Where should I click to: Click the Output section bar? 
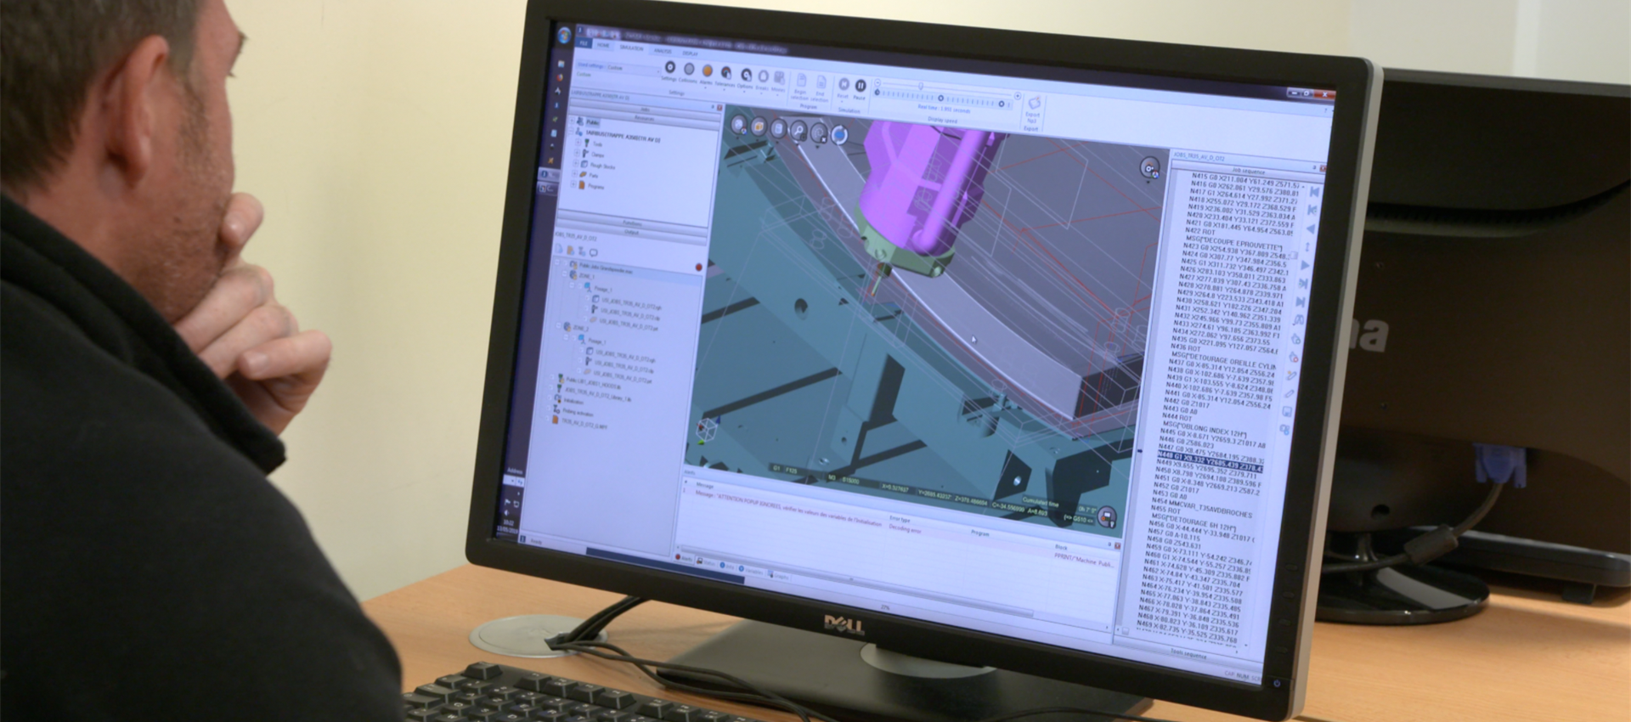(x=631, y=232)
